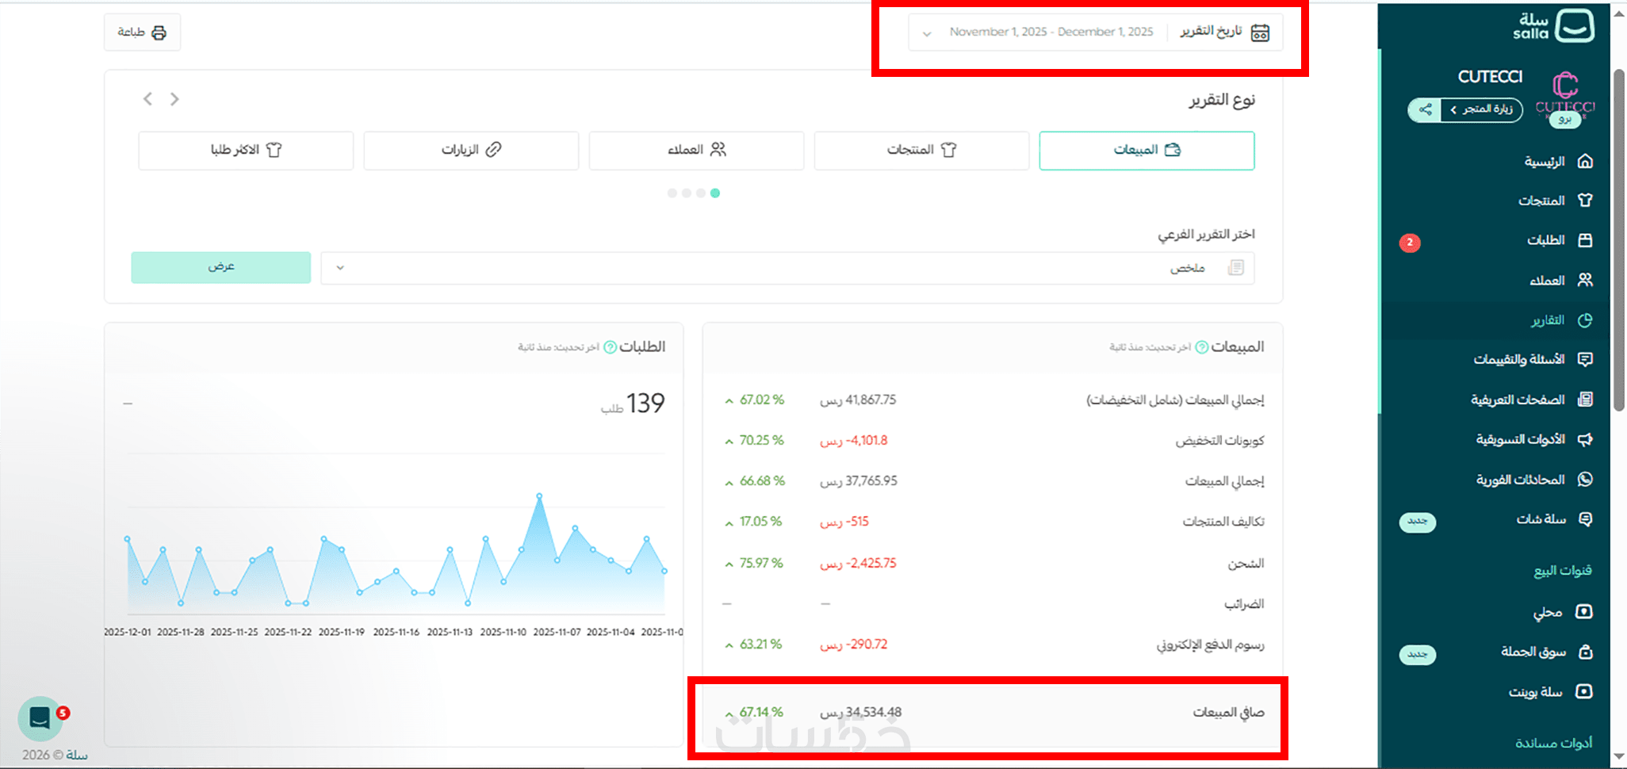Click the megaphone icon for الأدوات التسويقية
Viewport: 1627px width, 769px height.
(x=1585, y=439)
